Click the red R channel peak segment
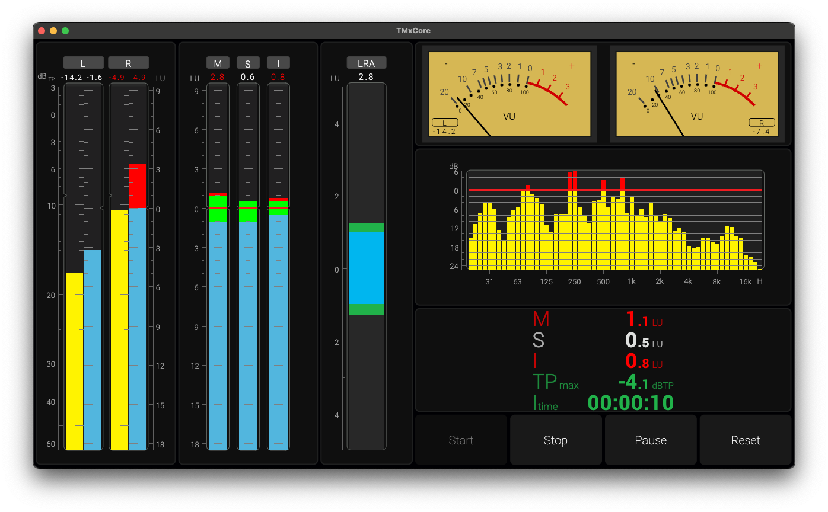This screenshot has height=512, width=828. coord(137,186)
